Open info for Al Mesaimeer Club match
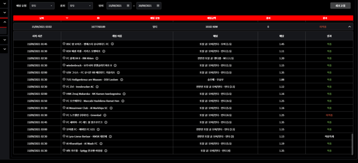 [111, 108]
